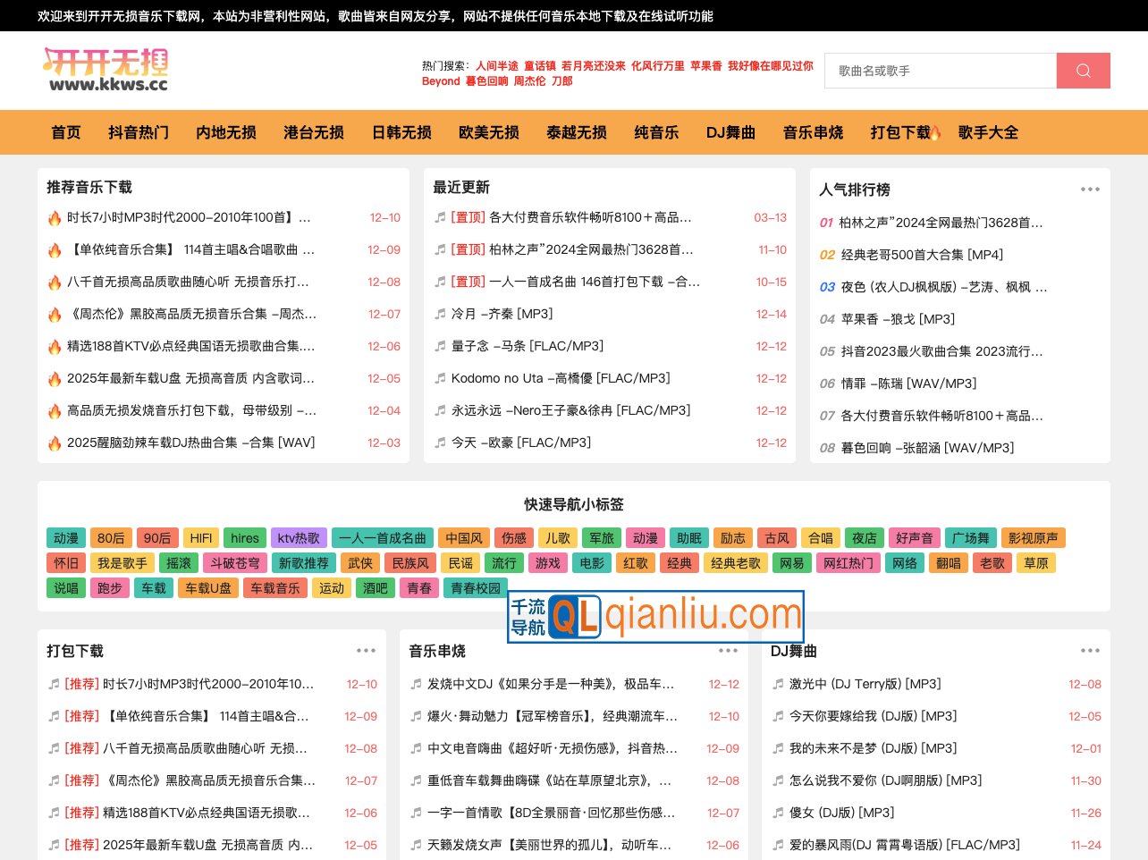Screen dimensions: 1148x860
Task: Click the 开开无捆 site logo
Action: point(105,70)
